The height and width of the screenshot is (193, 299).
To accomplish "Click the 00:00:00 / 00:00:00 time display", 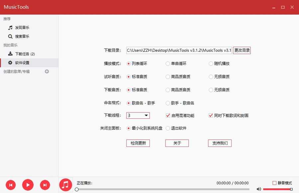I will [x=233, y=183].
